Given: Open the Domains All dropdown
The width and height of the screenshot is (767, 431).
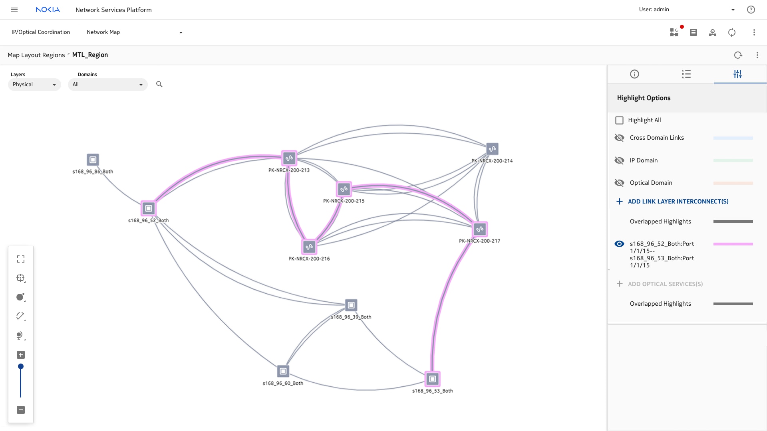Looking at the screenshot, I should [x=108, y=85].
